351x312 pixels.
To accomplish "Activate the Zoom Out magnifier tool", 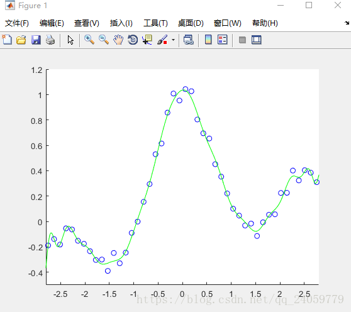I will pyautogui.click(x=104, y=40).
